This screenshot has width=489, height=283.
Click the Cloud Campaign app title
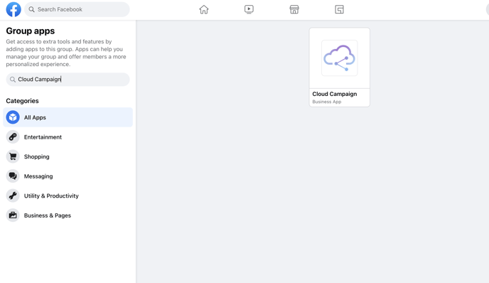334,94
